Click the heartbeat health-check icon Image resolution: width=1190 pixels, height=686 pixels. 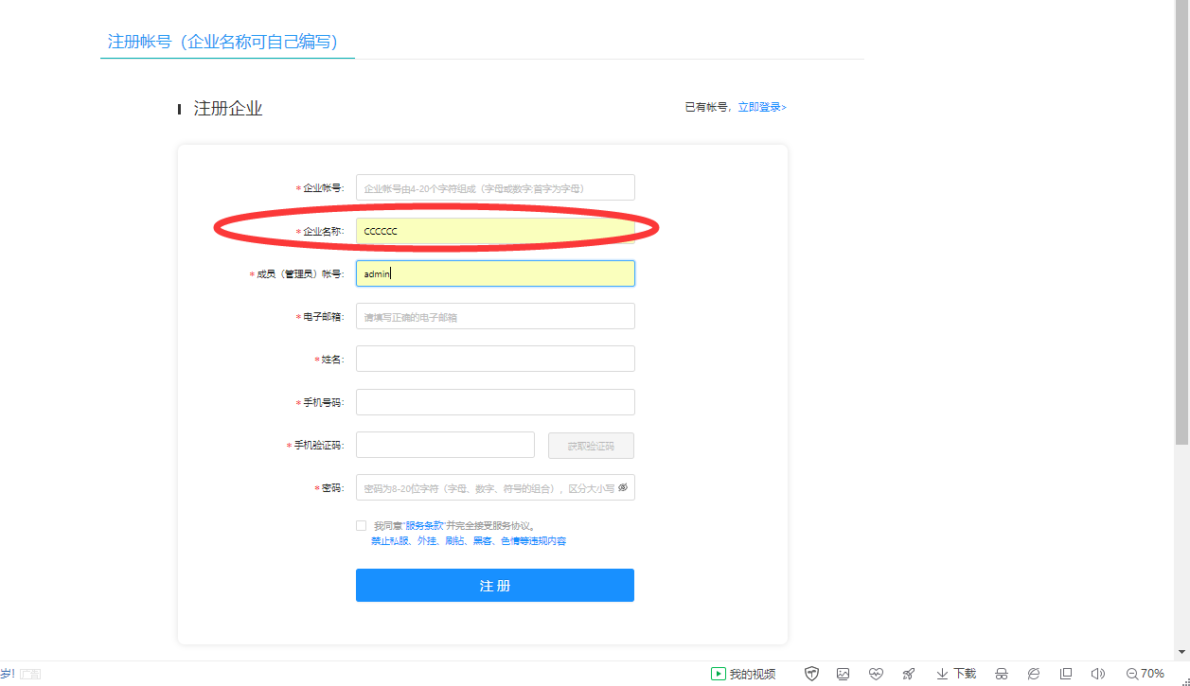click(x=876, y=674)
